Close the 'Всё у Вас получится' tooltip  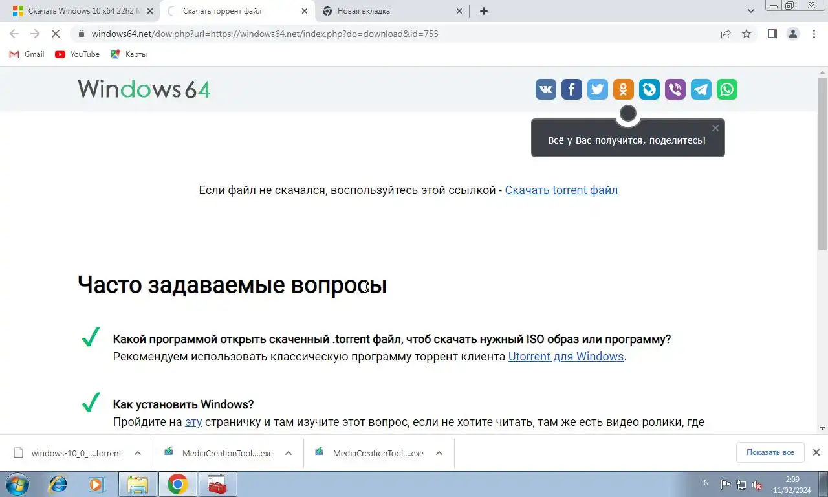[x=715, y=128]
